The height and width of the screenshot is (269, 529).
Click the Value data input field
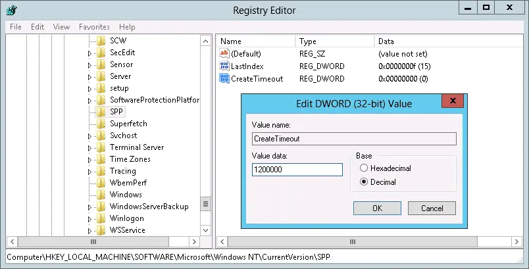coord(297,170)
